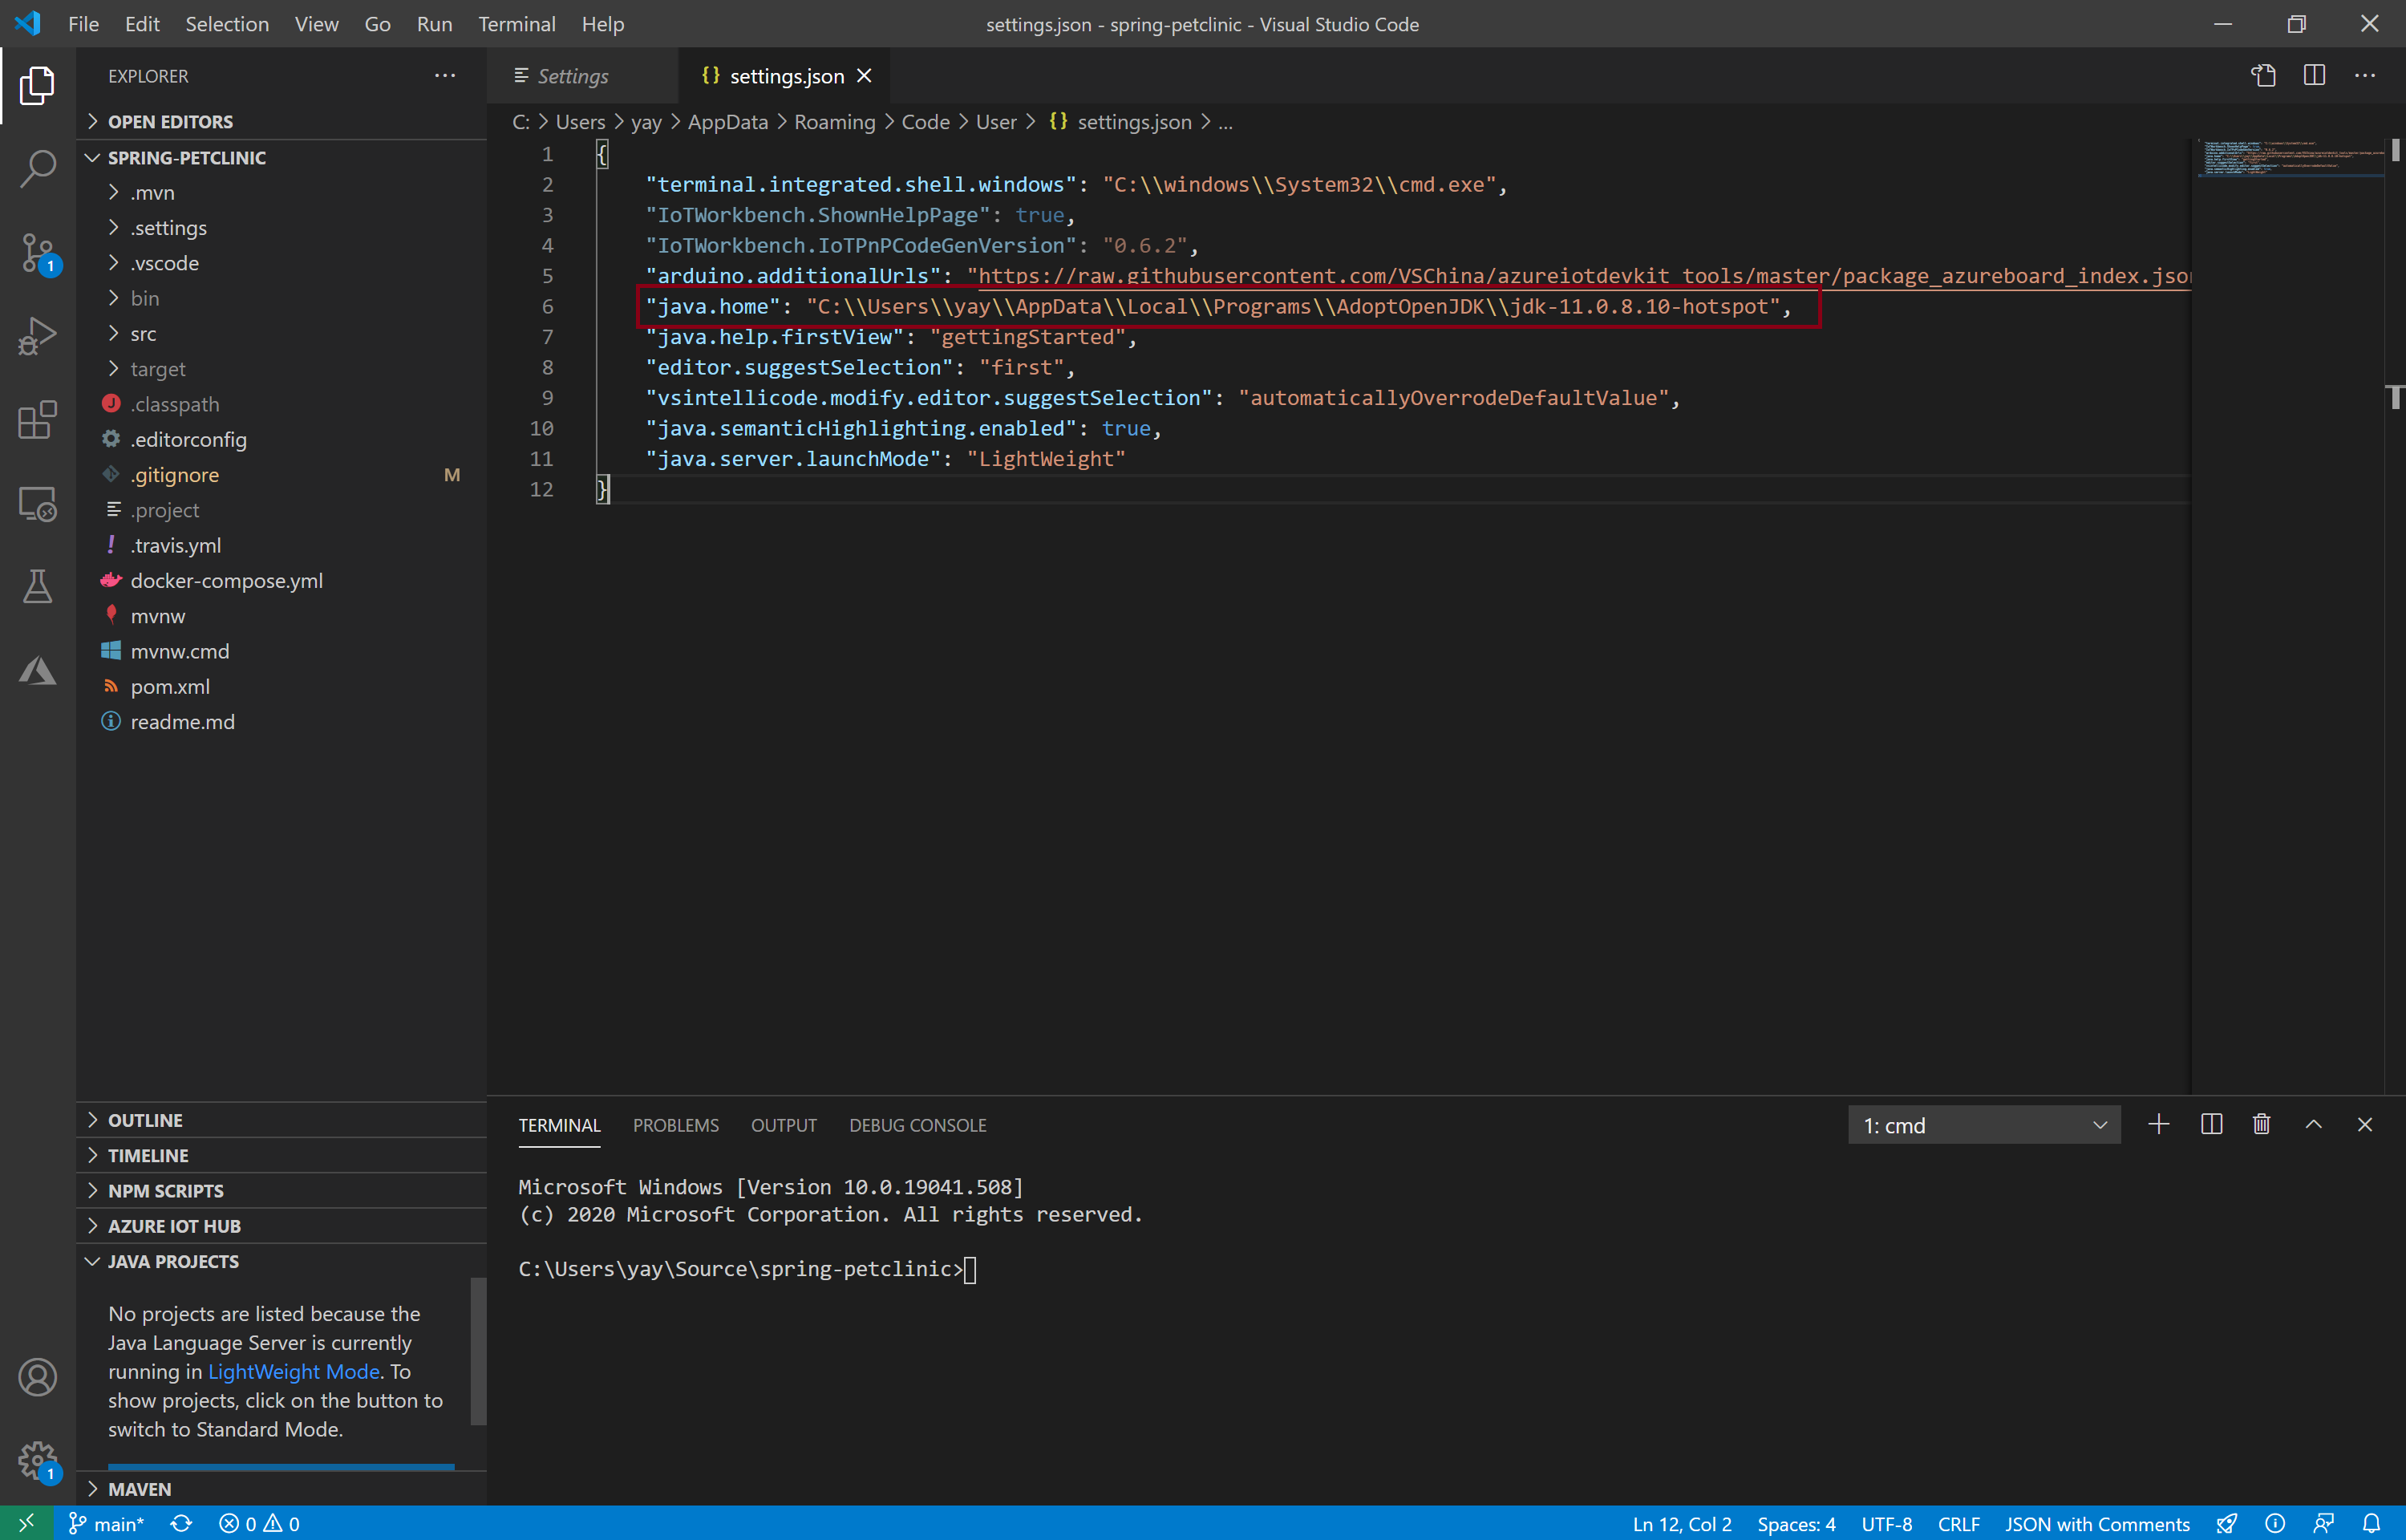Open the Remote Explorer view
Image resolution: width=2406 pixels, height=1540 pixels.
click(38, 504)
